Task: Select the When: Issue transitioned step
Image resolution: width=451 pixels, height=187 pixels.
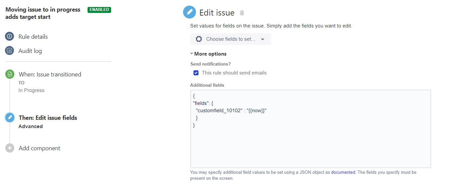Action: click(x=50, y=74)
